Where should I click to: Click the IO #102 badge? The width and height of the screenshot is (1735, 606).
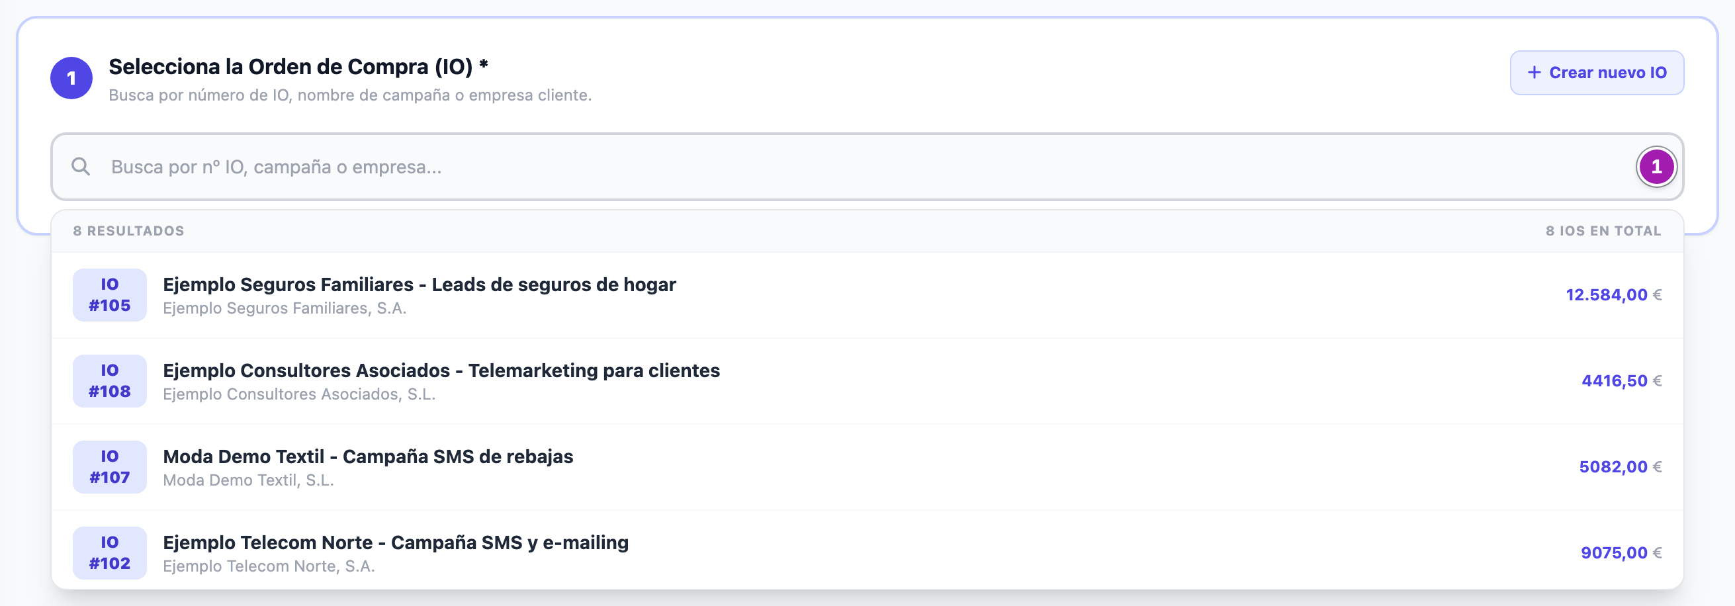pyautogui.click(x=110, y=553)
